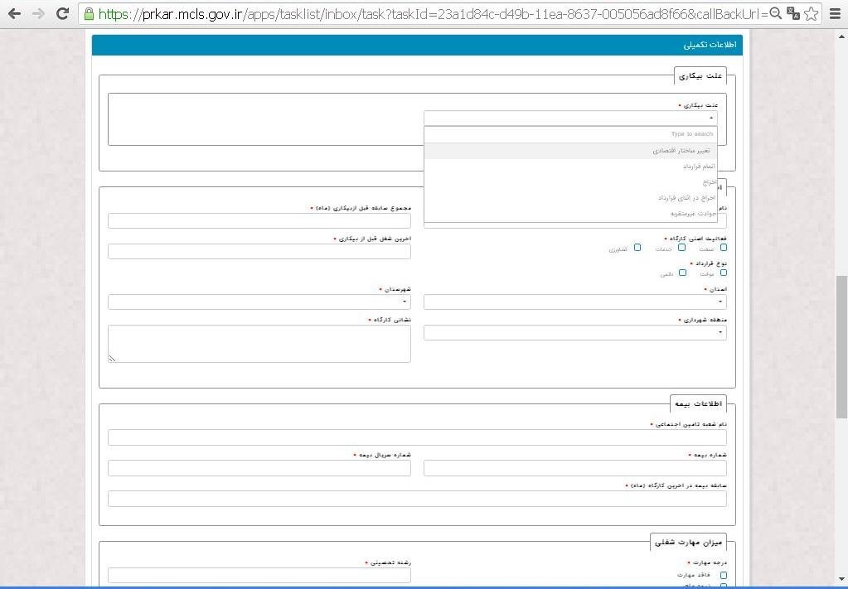848x589 pixels.
Task: Check the 'دائمی' contract type checkbox
Action: click(682, 273)
